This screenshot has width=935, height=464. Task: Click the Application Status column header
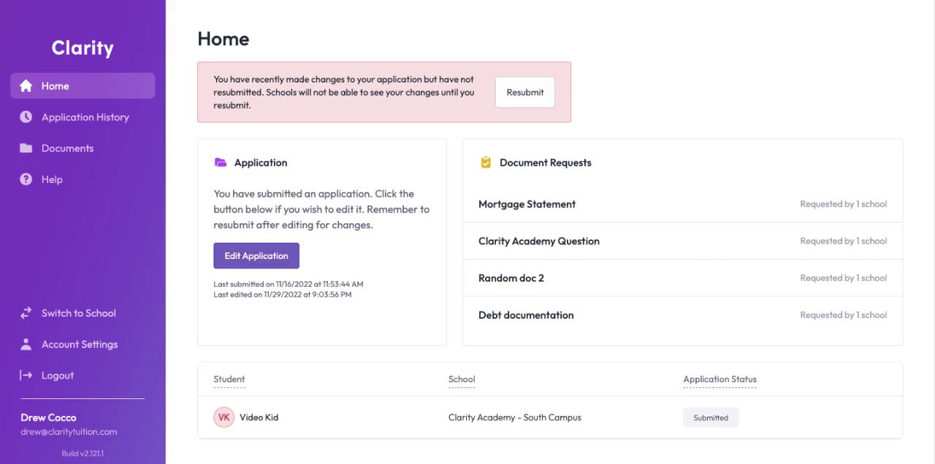point(720,379)
